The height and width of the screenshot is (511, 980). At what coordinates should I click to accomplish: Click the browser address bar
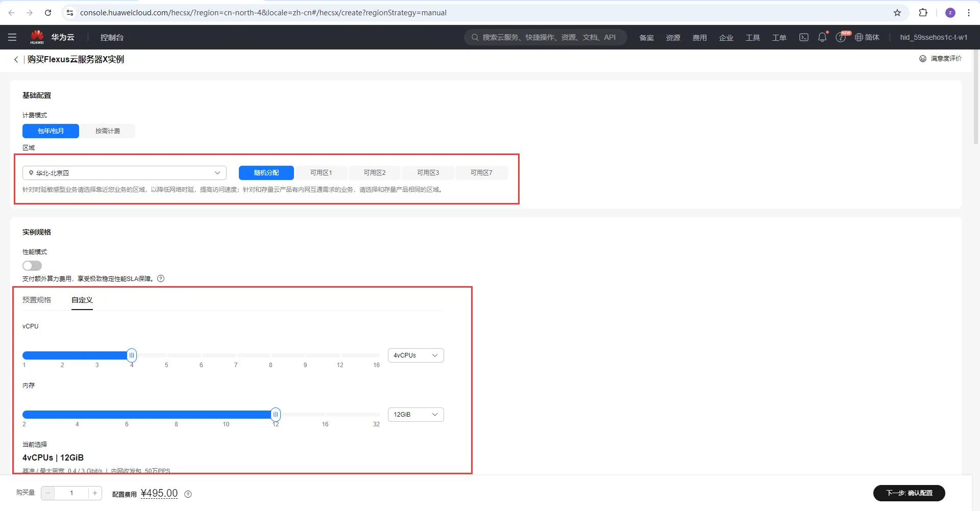pyautogui.click(x=484, y=13)
